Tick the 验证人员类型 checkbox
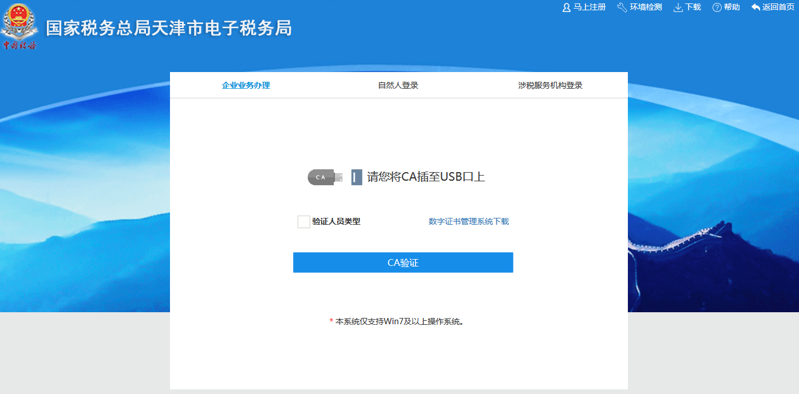The height and width of the screenshot is (394, 799). pos(304,222)
